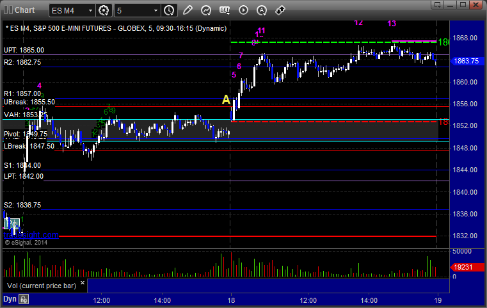487x308 pixels.
Task: Select the S2: 1836.75 level label
Action: click(22, 205)
